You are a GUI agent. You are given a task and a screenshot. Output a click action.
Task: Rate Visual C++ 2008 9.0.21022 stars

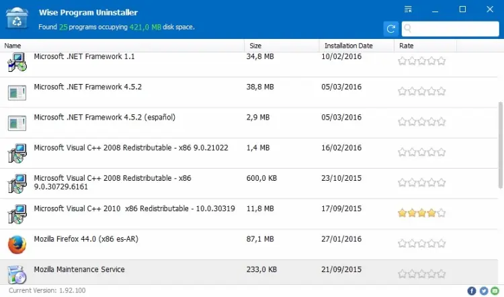point(422,152)
